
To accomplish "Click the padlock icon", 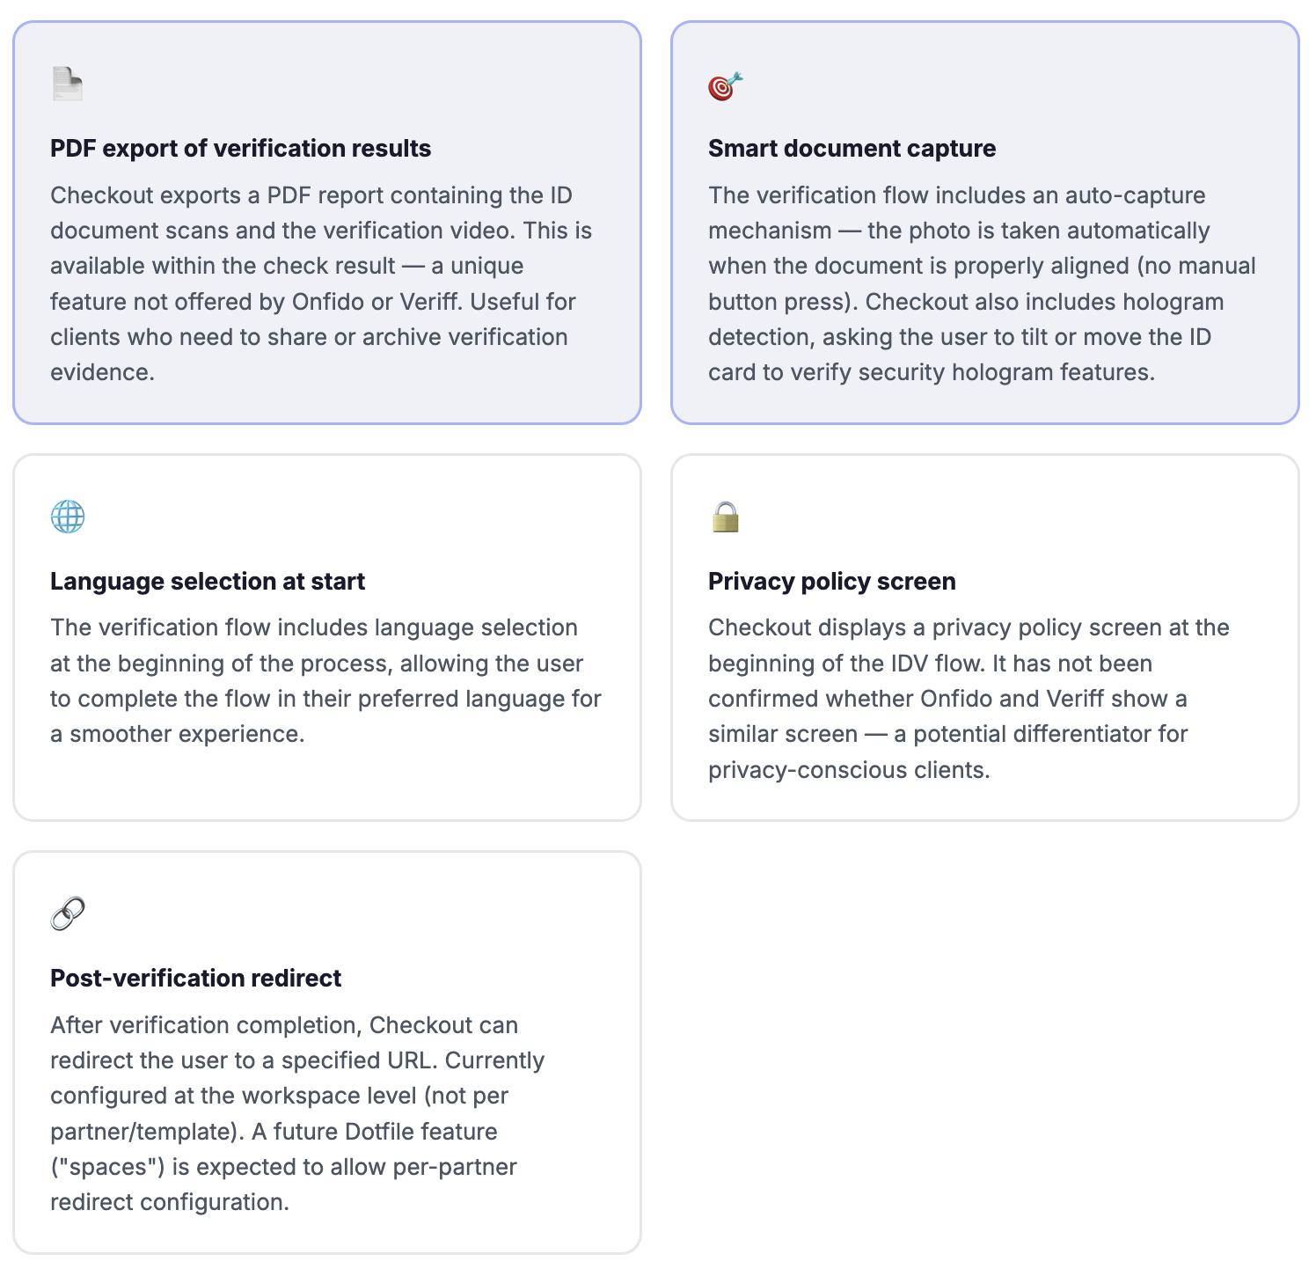I will (x=726, y=517).
